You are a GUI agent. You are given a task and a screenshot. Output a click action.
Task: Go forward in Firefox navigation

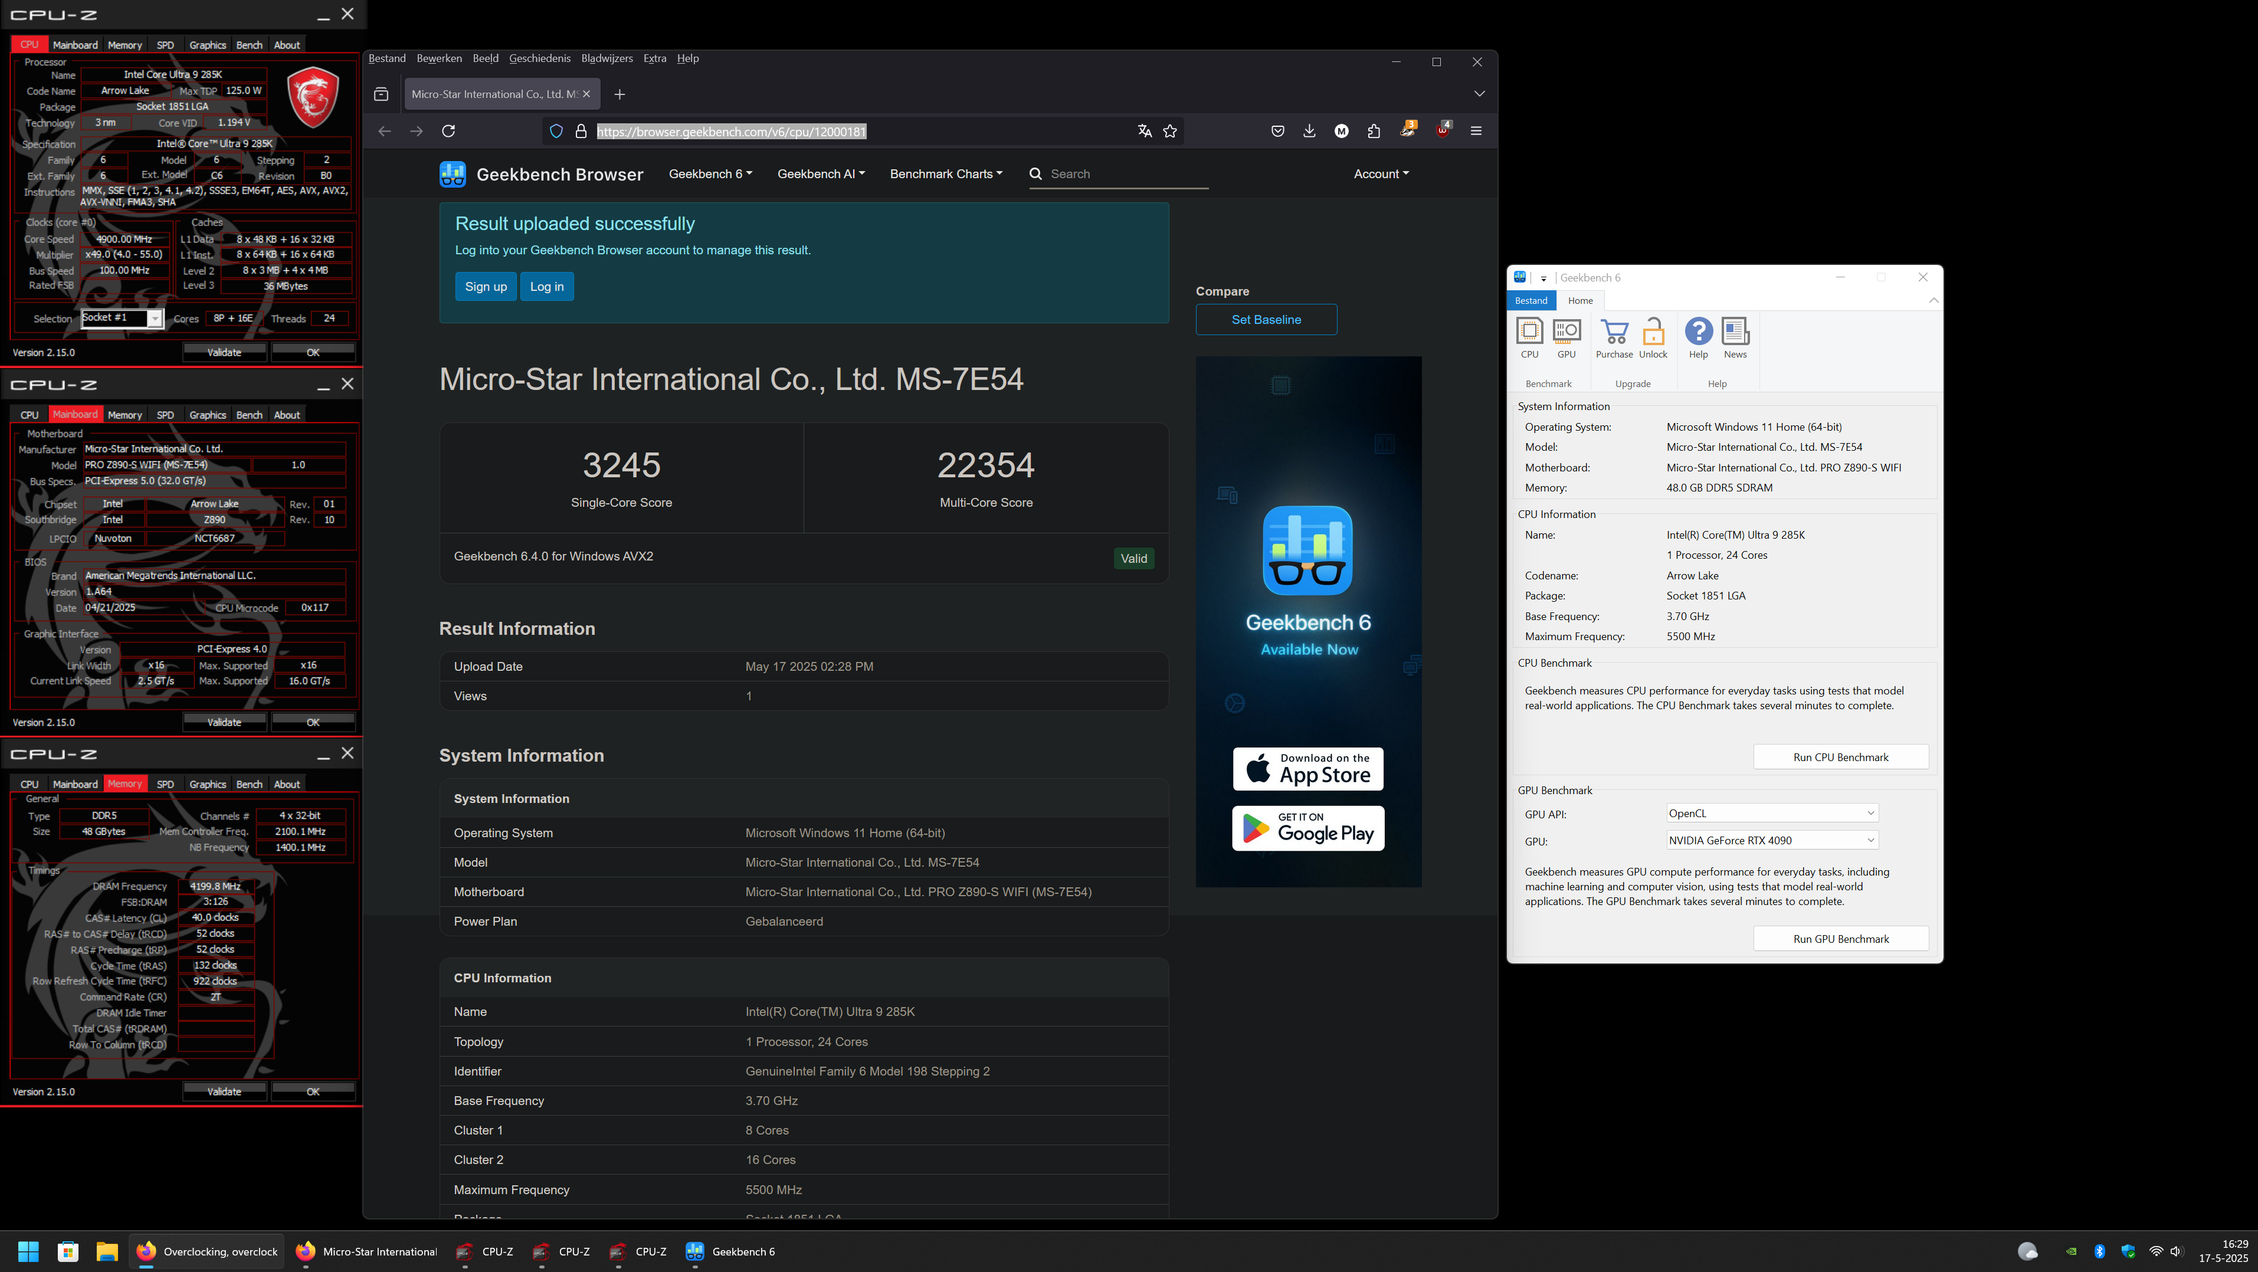pos(417,132)
